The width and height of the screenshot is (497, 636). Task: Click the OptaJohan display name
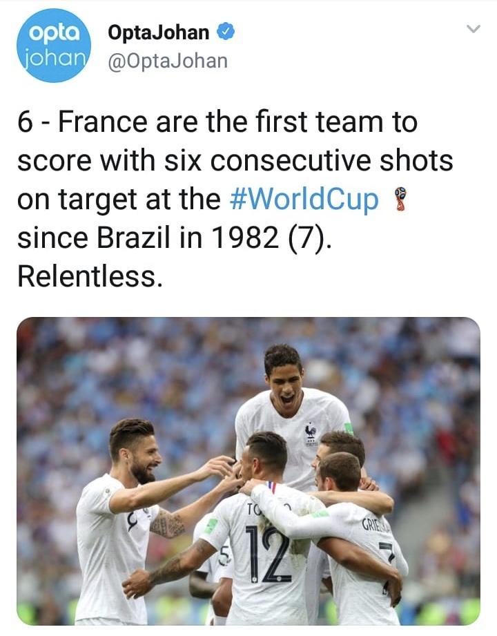(159, 32)
